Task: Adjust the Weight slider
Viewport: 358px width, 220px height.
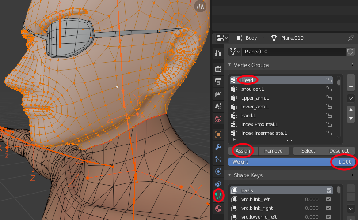Action: [292, 162]
